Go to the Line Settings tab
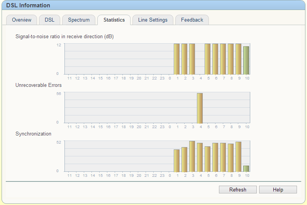Screen dimensions: 307x205 [x=153, y=20]
